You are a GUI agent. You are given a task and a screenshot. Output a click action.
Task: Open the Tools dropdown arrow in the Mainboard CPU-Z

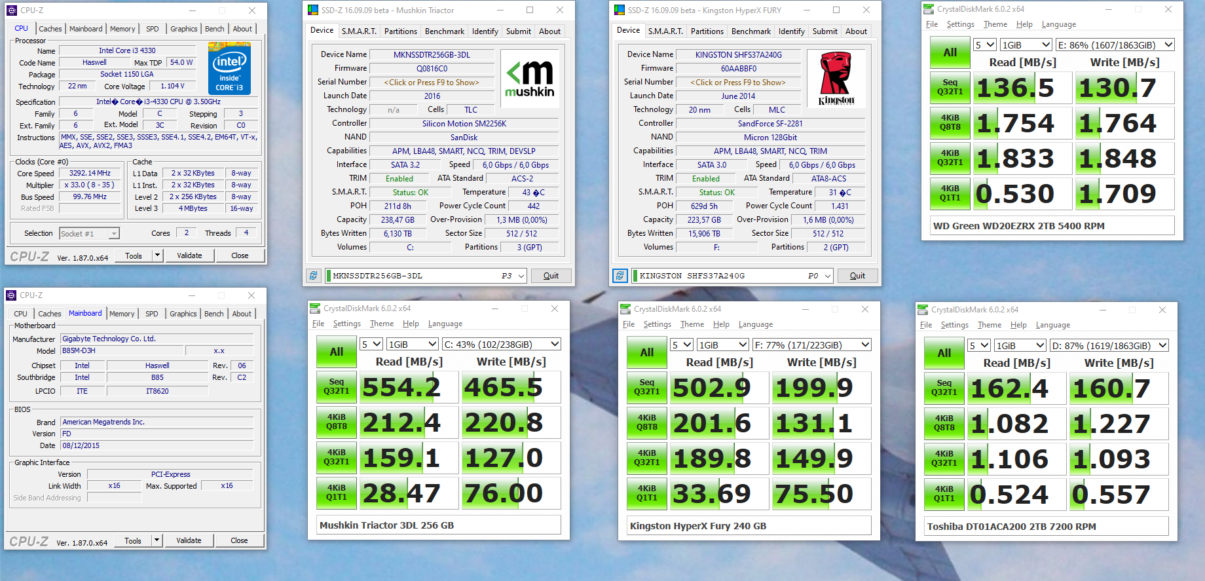(x=157, y=540)
